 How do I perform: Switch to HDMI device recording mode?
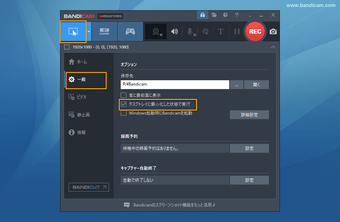click(104, 32)
